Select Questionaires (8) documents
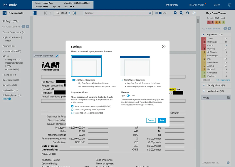Viewport: 235px width, 167px height. tap(11, 80)
